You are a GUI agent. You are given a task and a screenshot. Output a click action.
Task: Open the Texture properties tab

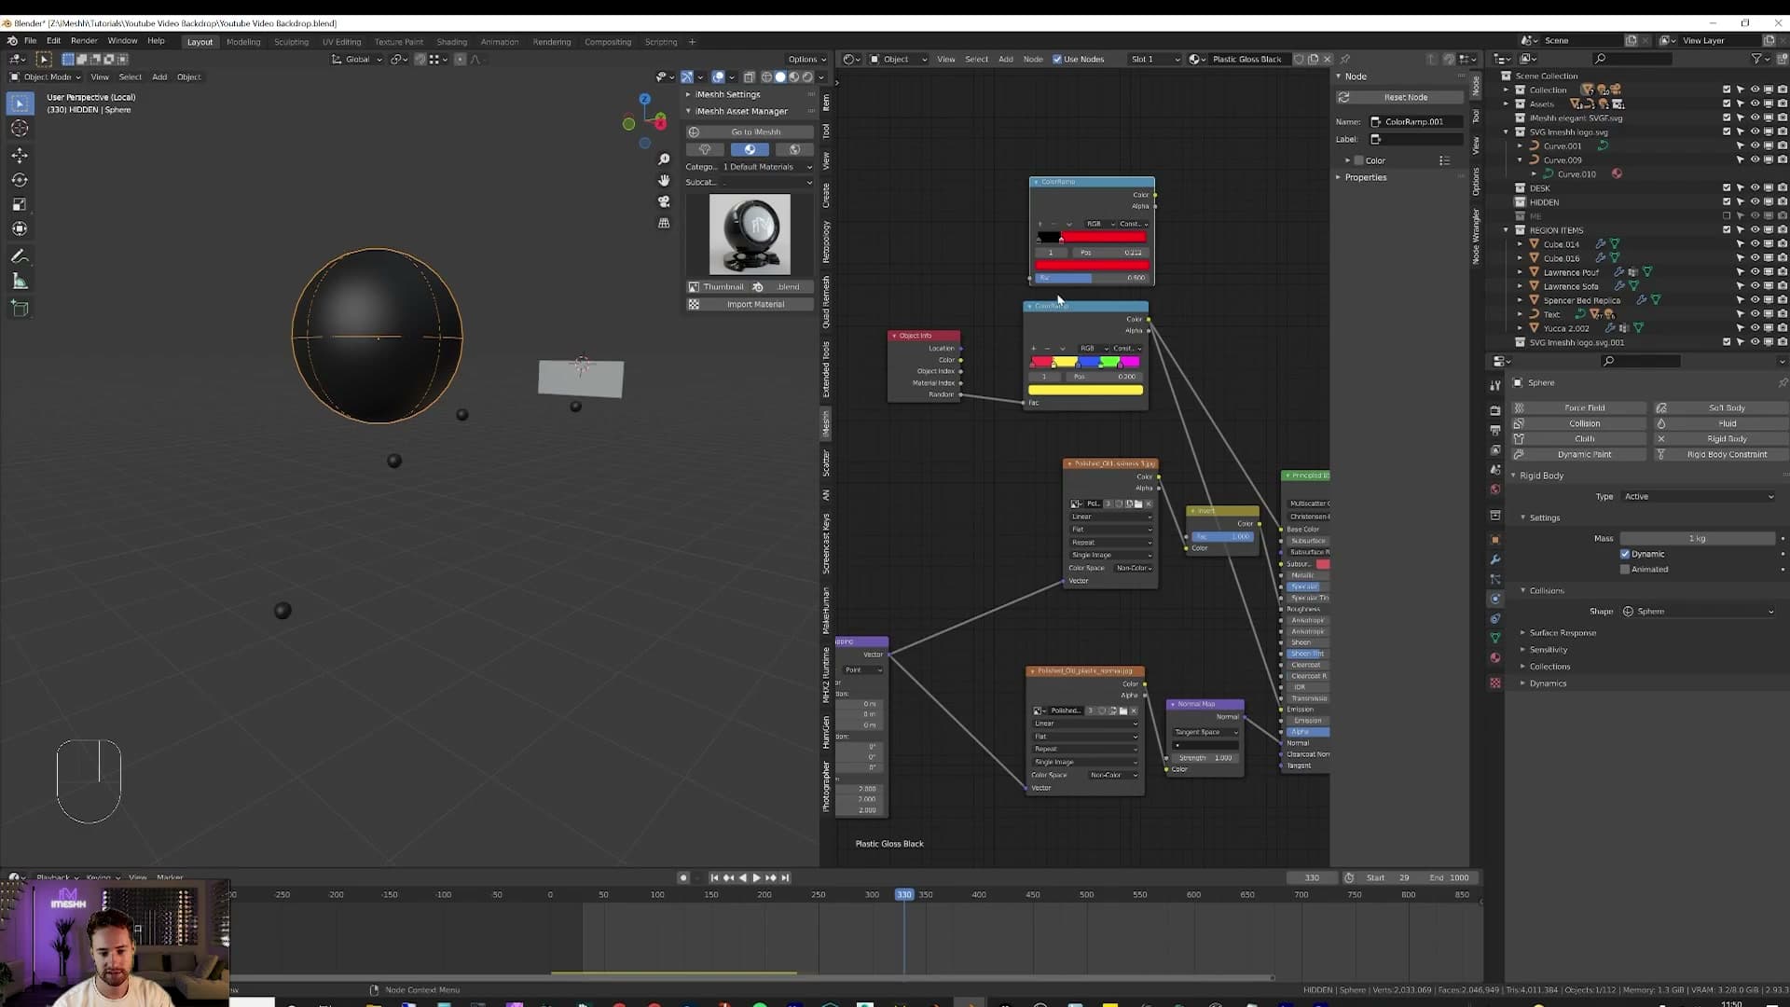pyautogui.click(x=1495, y=683)
